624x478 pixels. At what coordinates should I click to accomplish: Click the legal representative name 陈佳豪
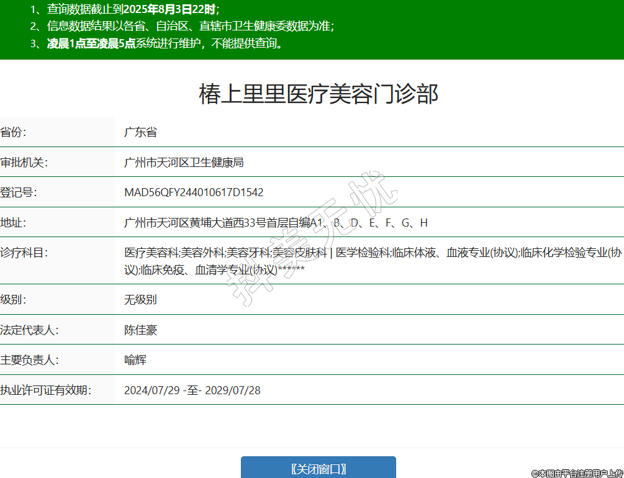140,330
